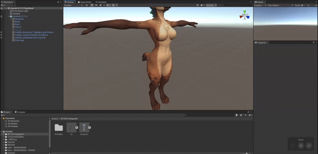Select the Project tab
Screen dimensions: 318x154
tap(5, 112)
